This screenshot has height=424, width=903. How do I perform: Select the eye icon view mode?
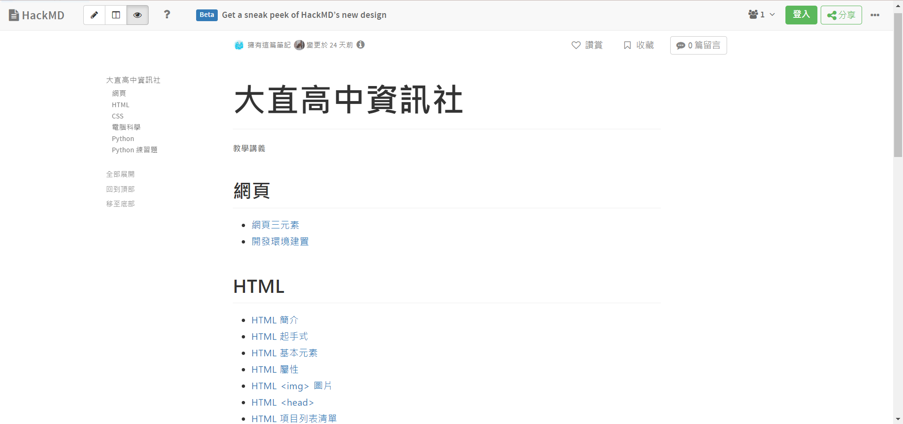click(137, 15)
